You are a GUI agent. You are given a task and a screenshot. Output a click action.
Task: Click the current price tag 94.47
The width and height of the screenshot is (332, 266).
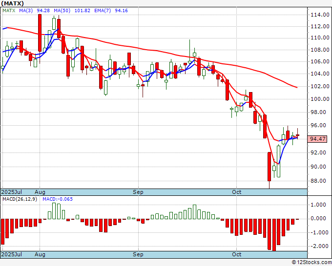317,139
